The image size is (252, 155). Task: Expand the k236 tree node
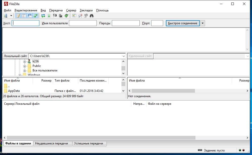pyautogui.click(x=24, y=62)
